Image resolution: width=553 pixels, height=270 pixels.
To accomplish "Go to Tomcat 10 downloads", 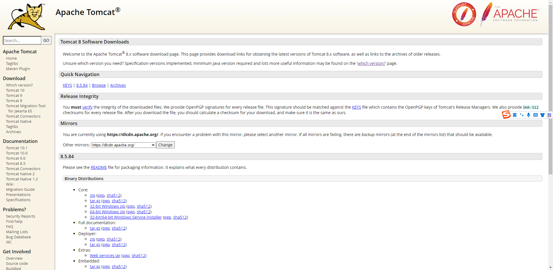I will 15,90.
